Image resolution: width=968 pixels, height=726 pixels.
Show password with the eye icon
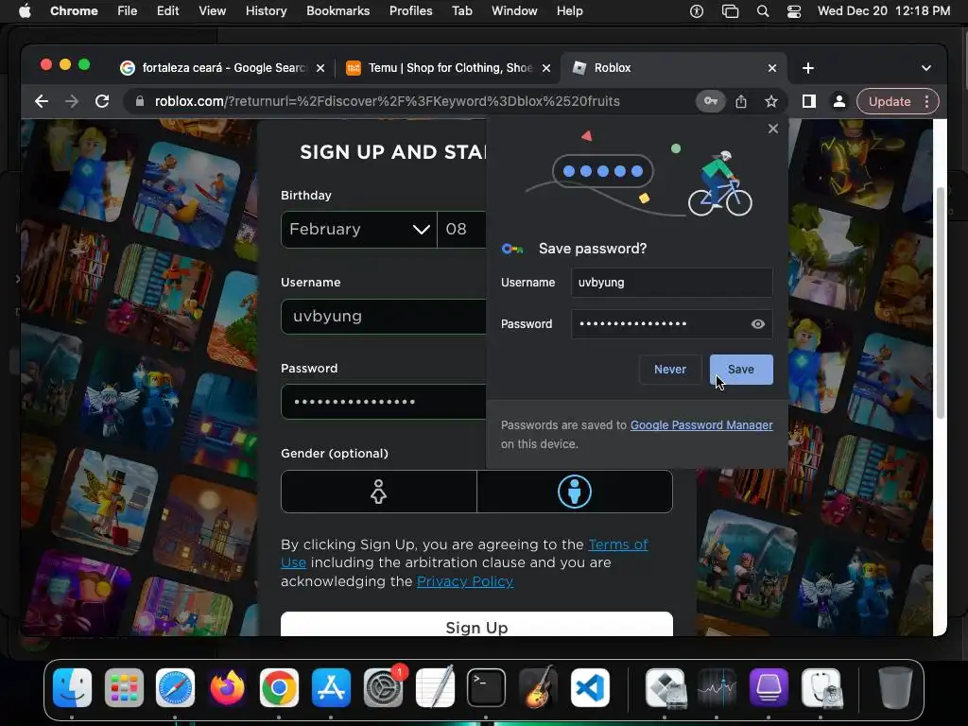758,324
